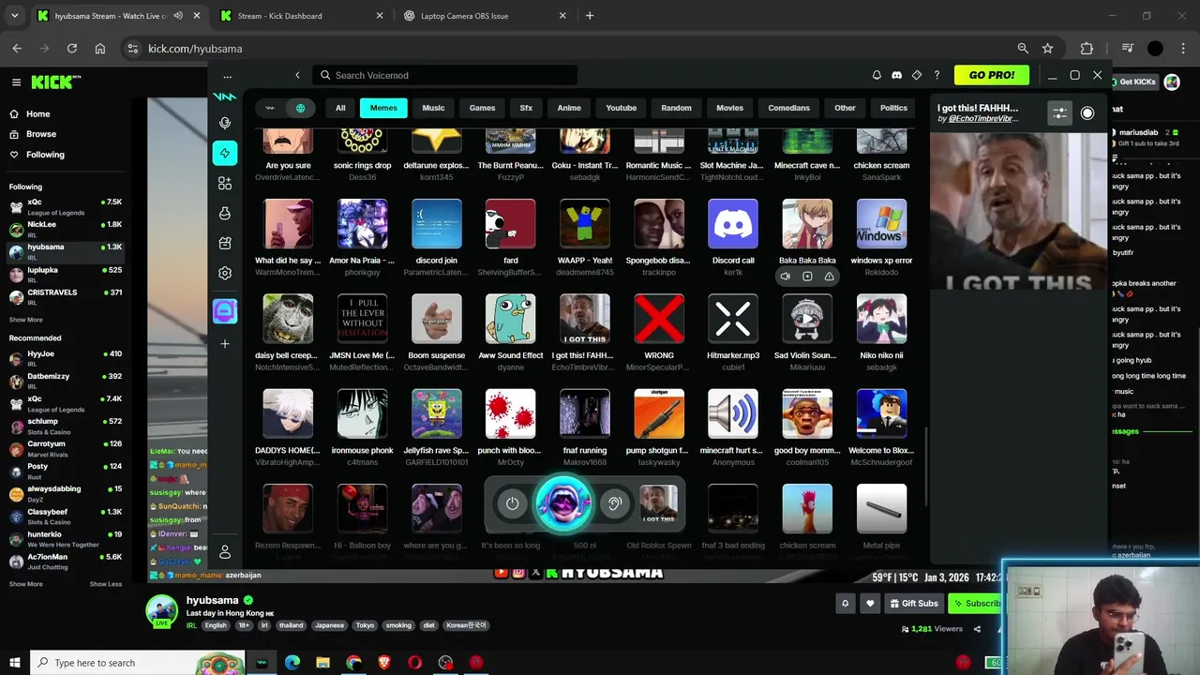Open the Voicemod account profile icon

pyautogui.click(x=225, y=552)
